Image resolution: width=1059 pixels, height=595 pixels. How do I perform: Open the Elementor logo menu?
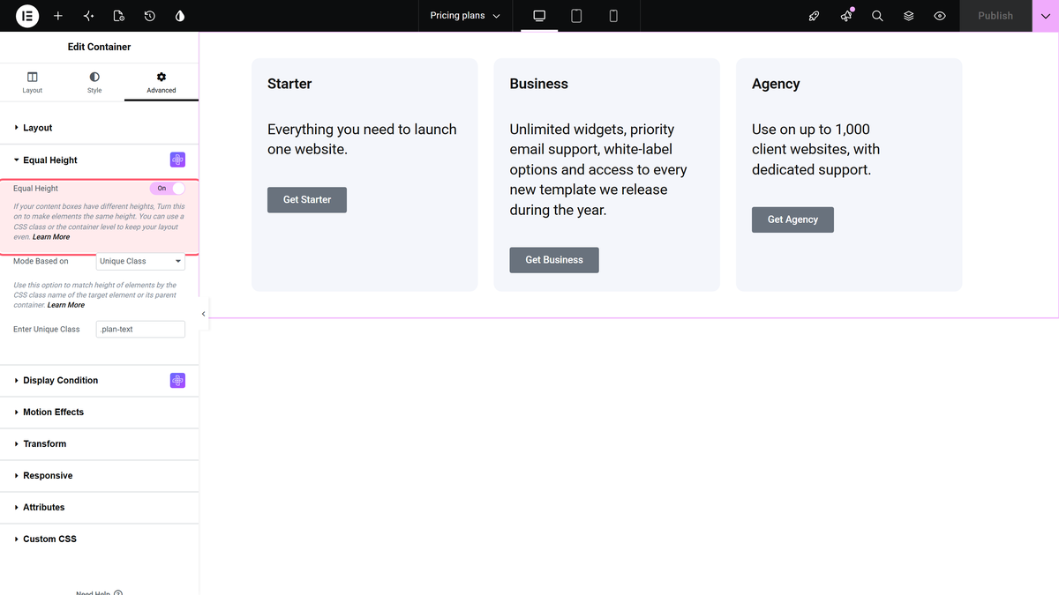coord(27,16)
